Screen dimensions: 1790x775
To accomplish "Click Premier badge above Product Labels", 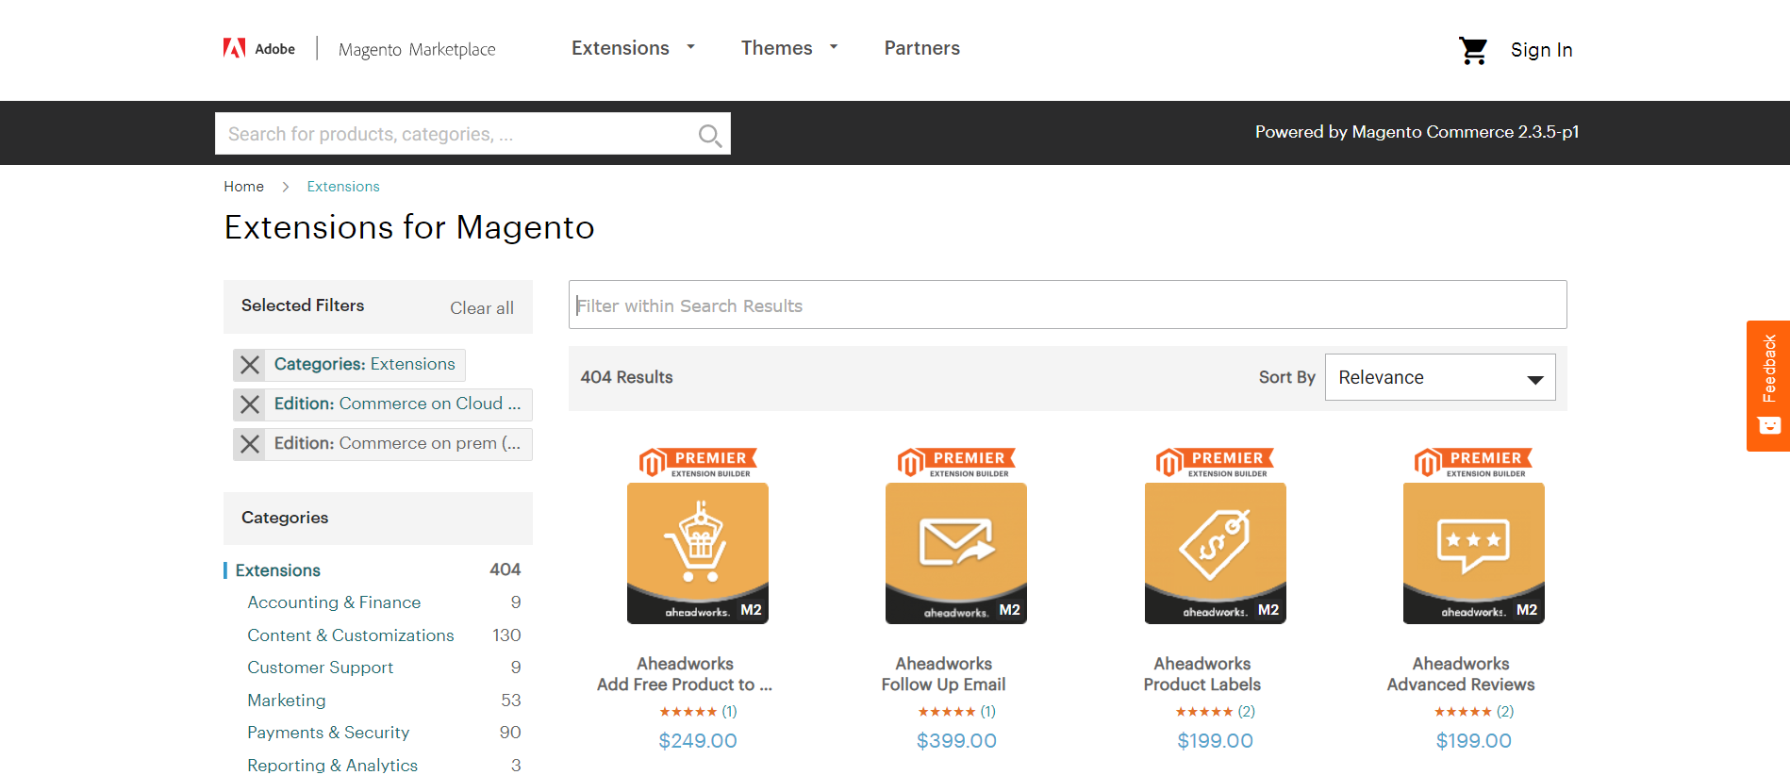I will click(x=1216, y=463).
